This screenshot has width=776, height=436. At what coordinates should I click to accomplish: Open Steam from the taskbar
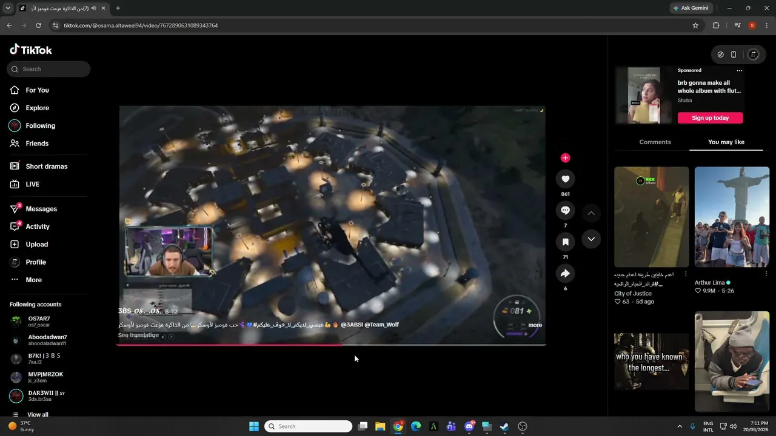504,426
